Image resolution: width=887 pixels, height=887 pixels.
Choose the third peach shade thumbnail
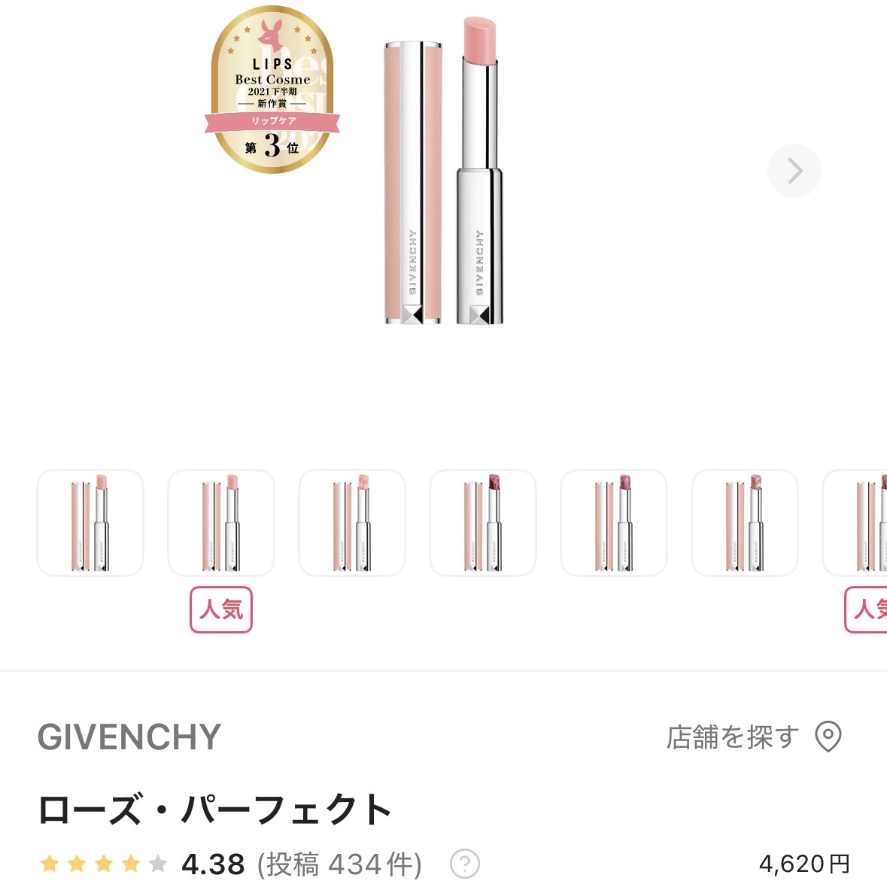tap(352, 523)
